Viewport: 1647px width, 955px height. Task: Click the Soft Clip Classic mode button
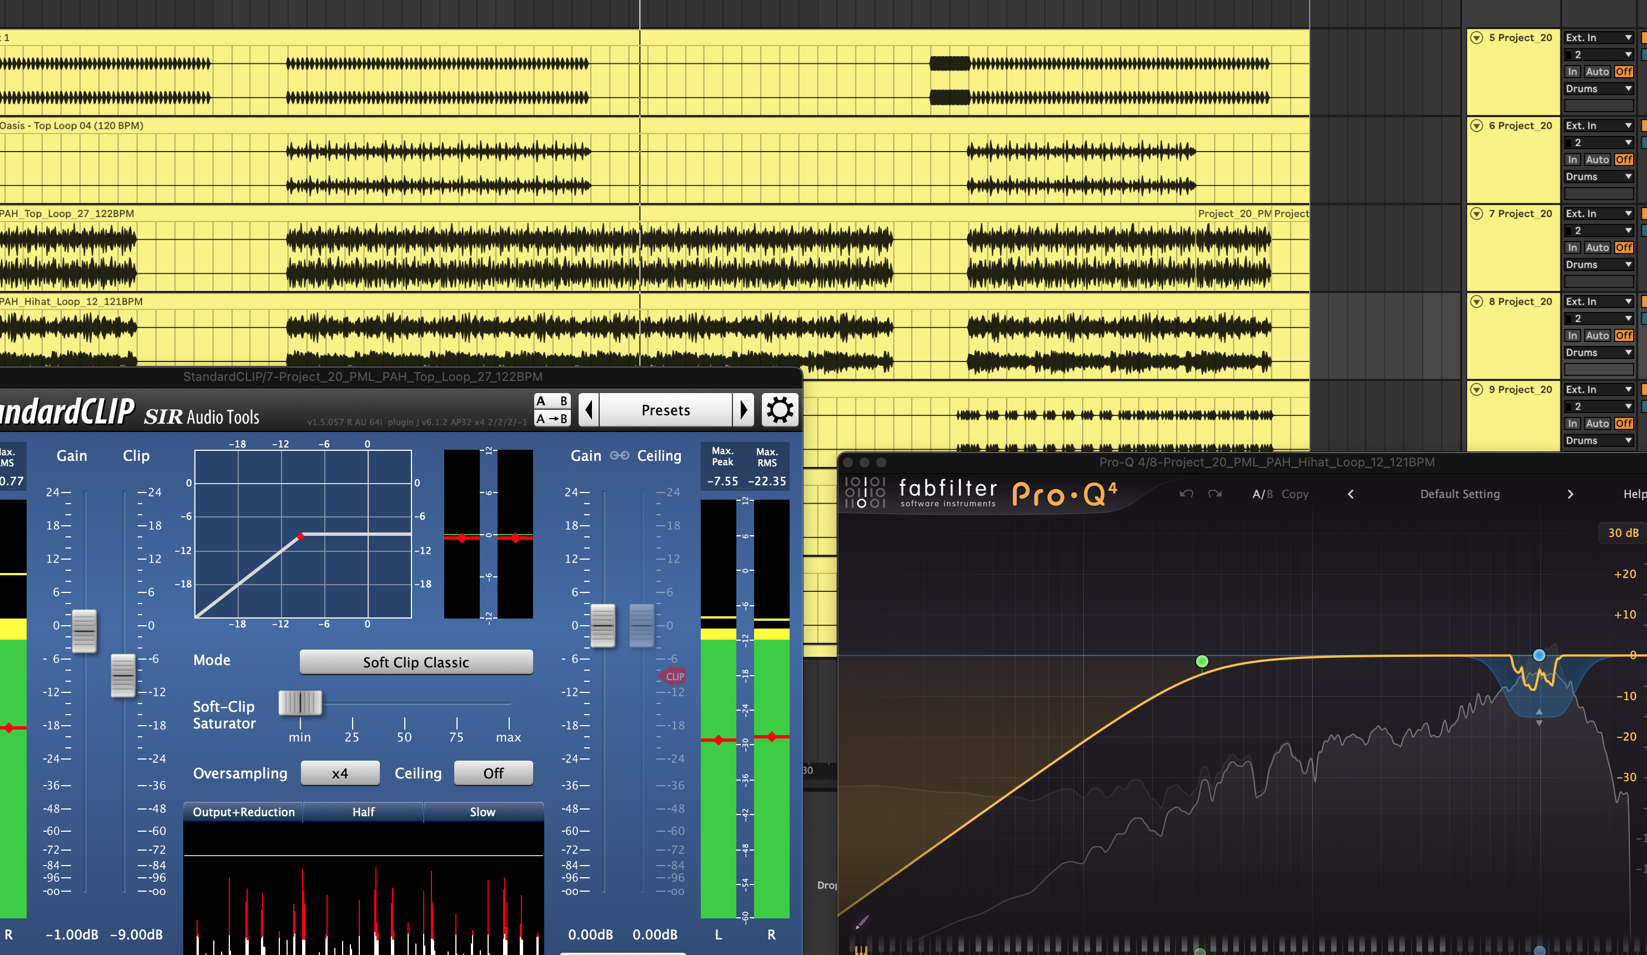click(416, 661)
